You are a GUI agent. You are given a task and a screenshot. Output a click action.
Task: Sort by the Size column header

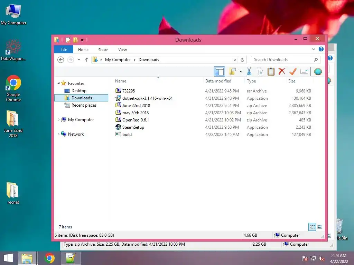coord(300,81)
